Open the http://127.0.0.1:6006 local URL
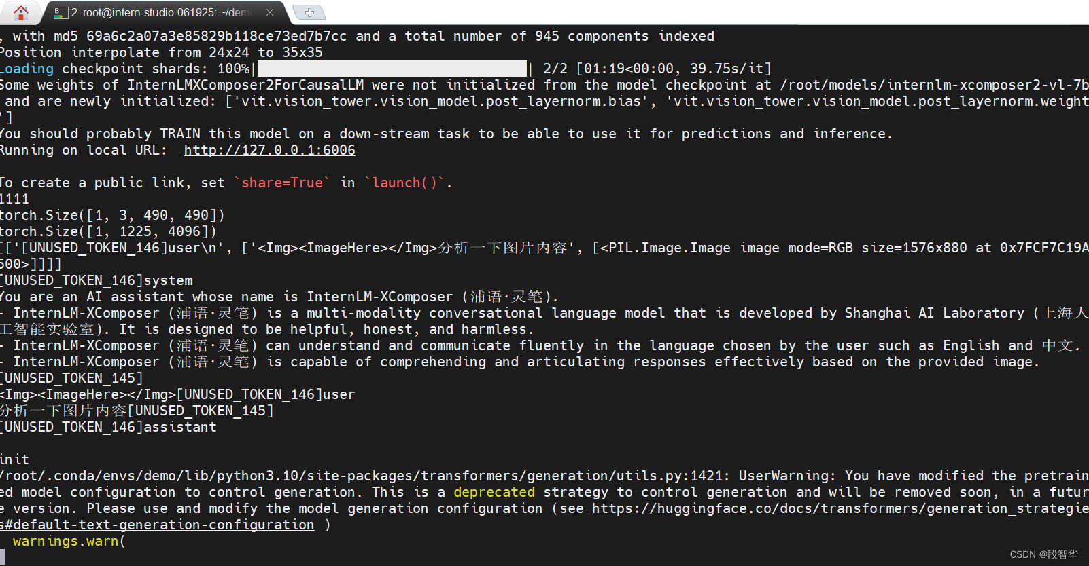Image resolution: width=1089 pixels, height=566 pixels. 269,150
